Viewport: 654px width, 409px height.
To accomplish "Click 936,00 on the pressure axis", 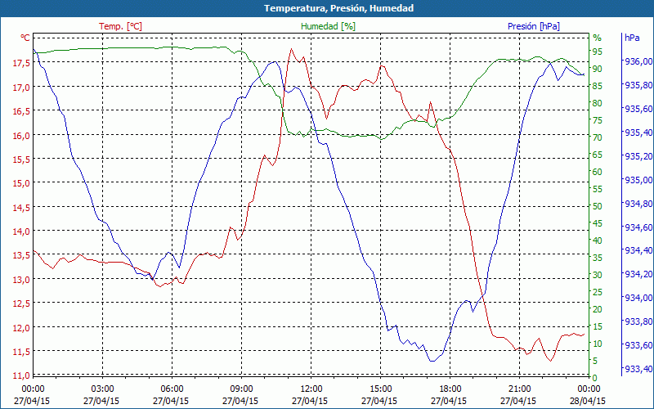I will click(637, 61).
